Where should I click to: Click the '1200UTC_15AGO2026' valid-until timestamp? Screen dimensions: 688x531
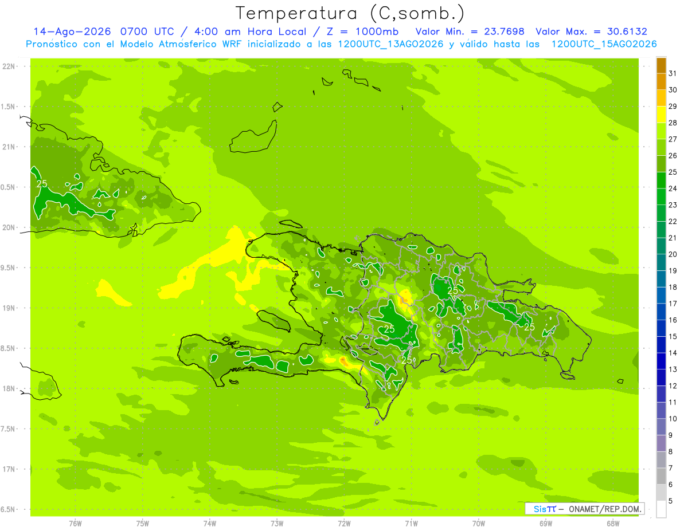point(603,44)
